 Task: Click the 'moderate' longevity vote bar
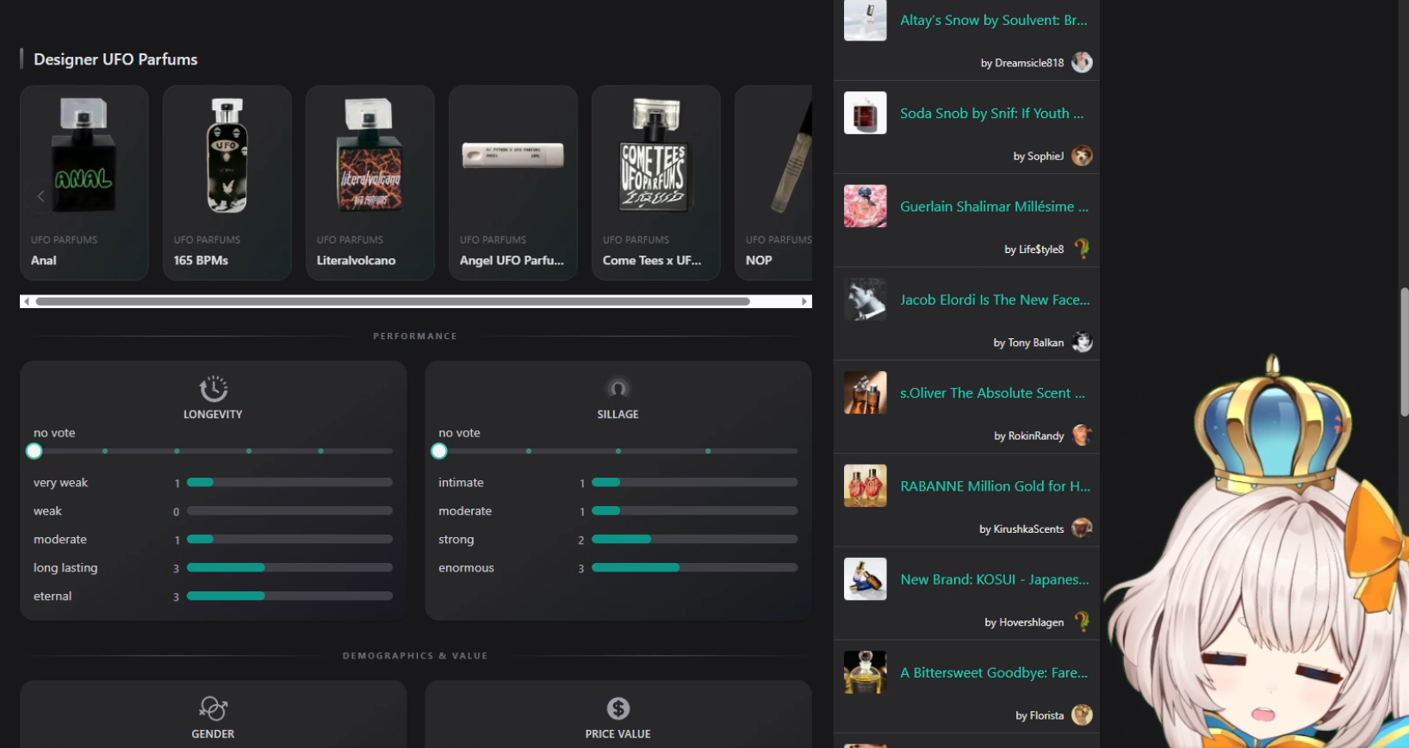click(289, 539)
